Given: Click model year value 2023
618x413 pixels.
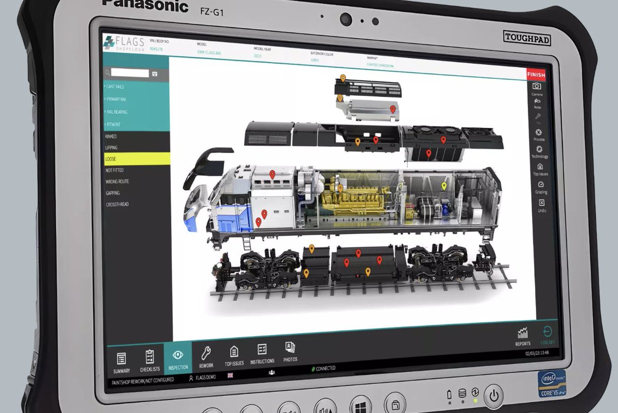Looking at the screenshot, I should 257,56.
